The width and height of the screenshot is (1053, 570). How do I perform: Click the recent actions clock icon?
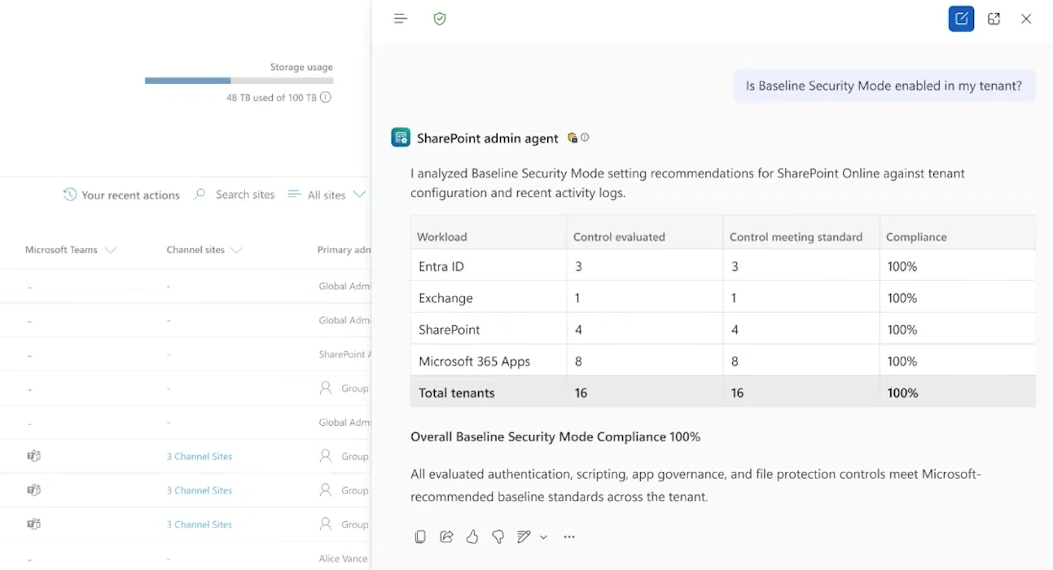tap(70, 195)
